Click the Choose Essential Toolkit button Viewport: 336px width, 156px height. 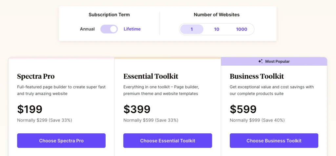168,141
